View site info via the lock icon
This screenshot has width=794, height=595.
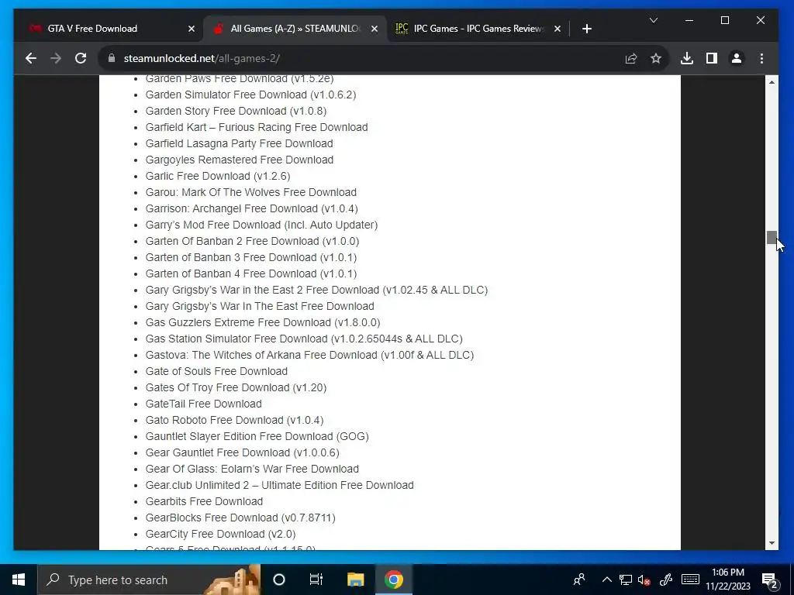coord(112,58)
